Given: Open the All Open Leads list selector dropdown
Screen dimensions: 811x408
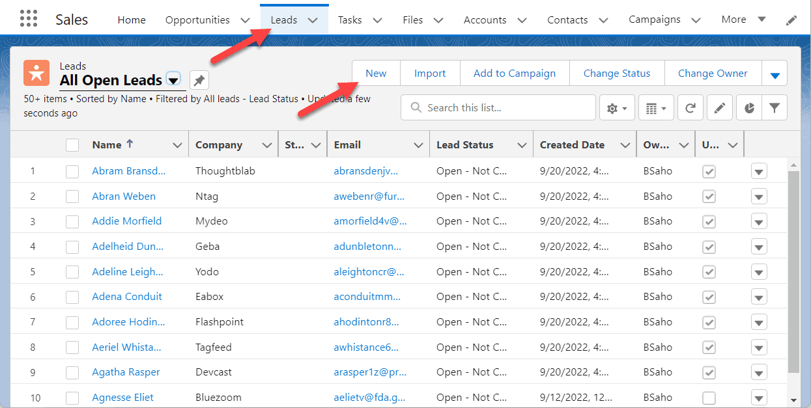Looking at the screenshot, I should (173, 80).
